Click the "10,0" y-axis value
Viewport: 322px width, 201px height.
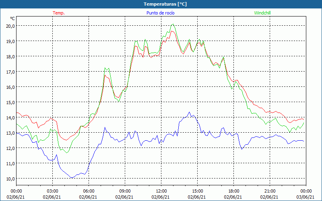pyautogui.click(x=10, y=178)
